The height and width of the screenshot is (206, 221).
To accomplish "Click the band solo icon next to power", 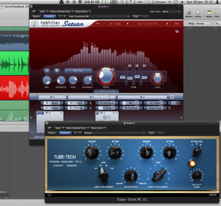I will 57,70.
